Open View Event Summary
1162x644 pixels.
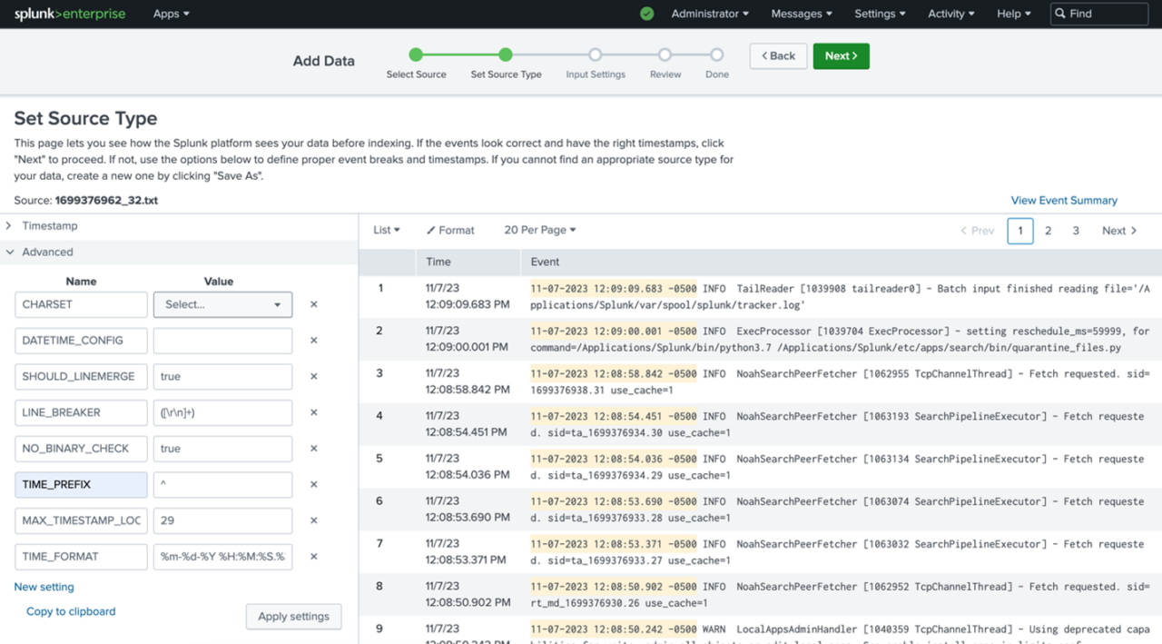pos(1064,200)
